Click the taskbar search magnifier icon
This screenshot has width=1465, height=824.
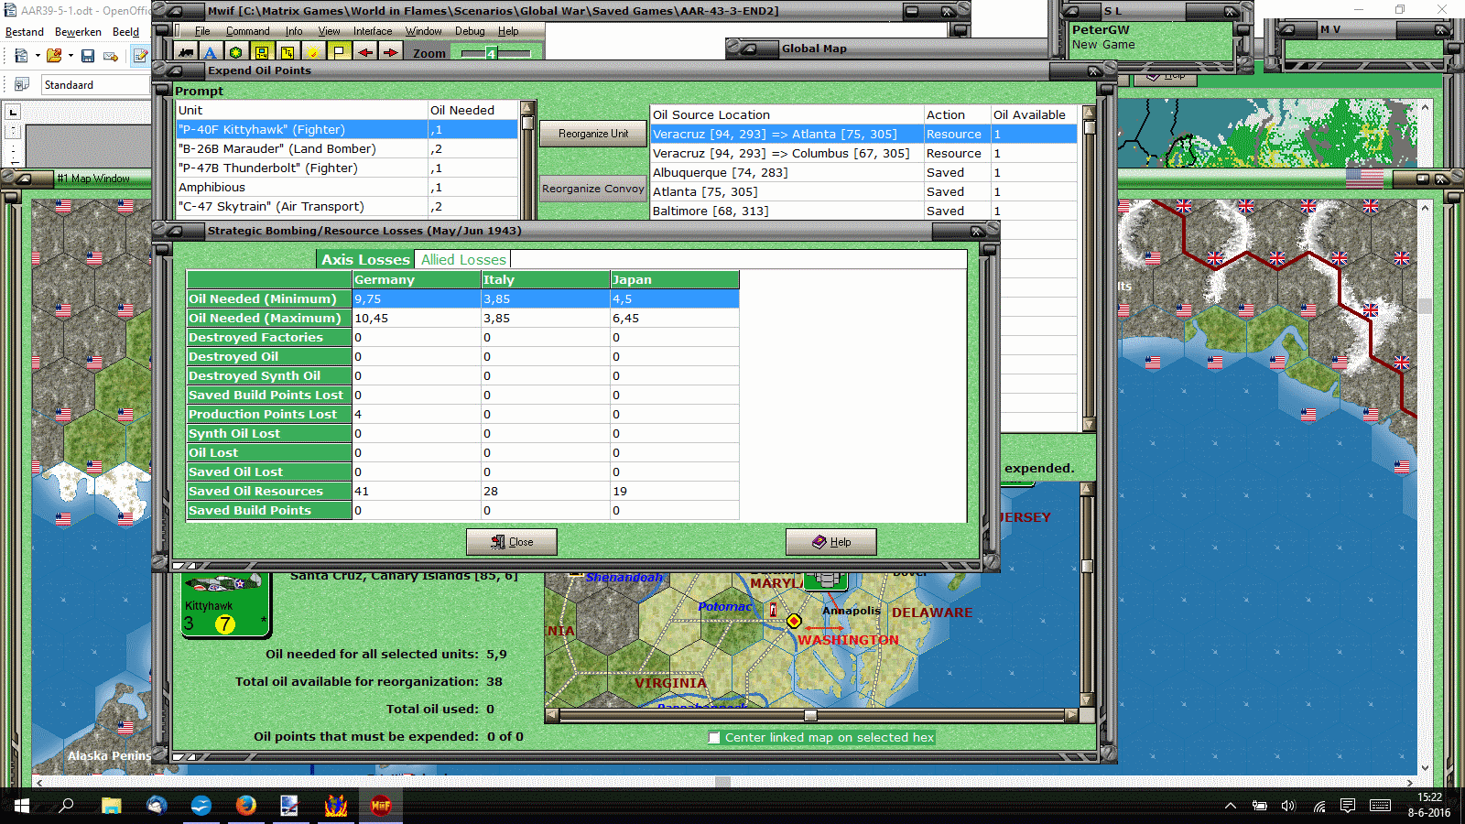(66, 806)
